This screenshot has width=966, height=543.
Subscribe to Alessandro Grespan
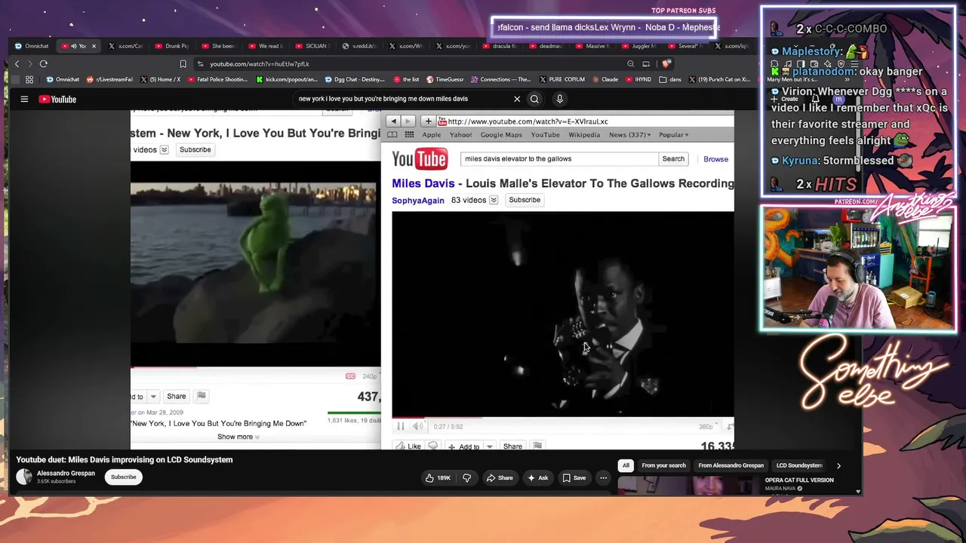click(124, 477)
